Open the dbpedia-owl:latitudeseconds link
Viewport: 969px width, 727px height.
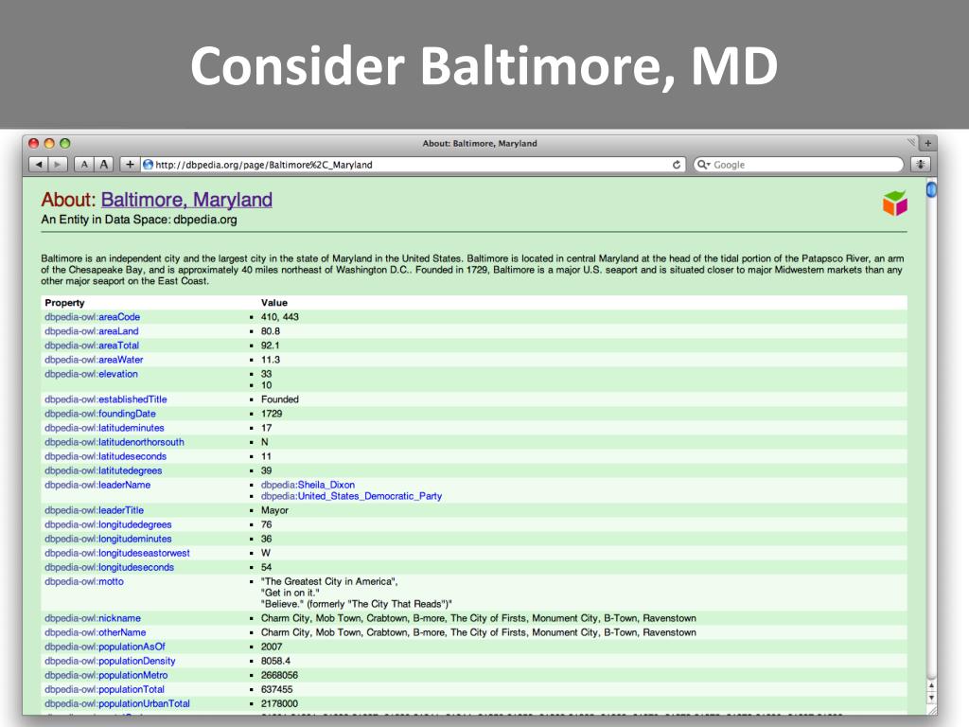[x=106, y=456]
